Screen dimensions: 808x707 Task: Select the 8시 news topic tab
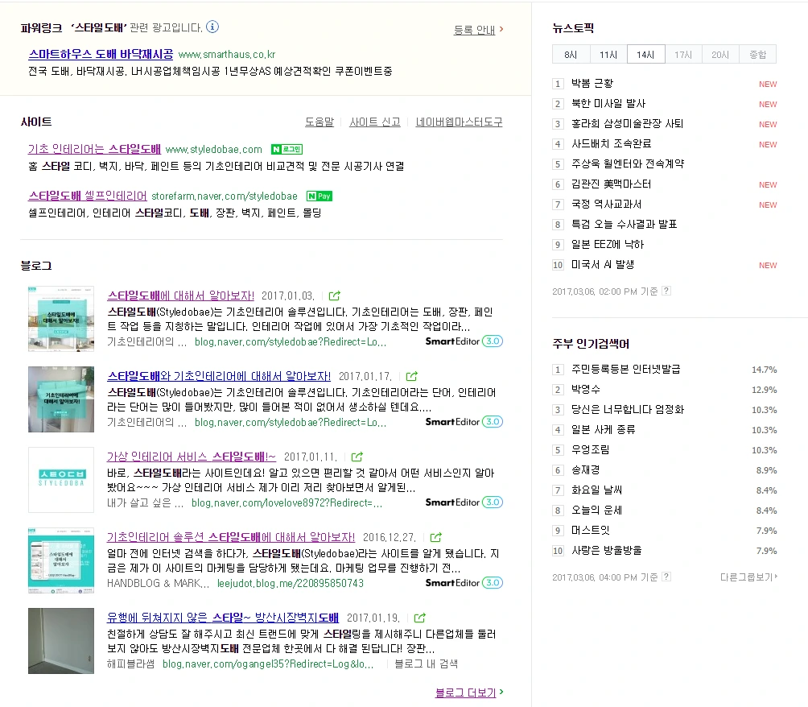tap(571, 54)
